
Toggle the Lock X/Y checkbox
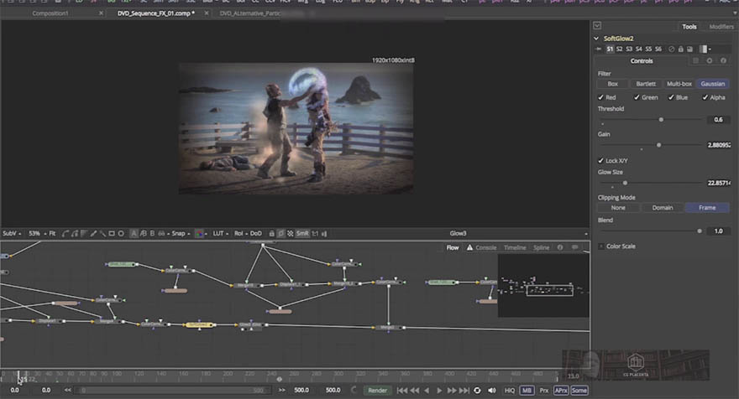click(x=600, y=160)
